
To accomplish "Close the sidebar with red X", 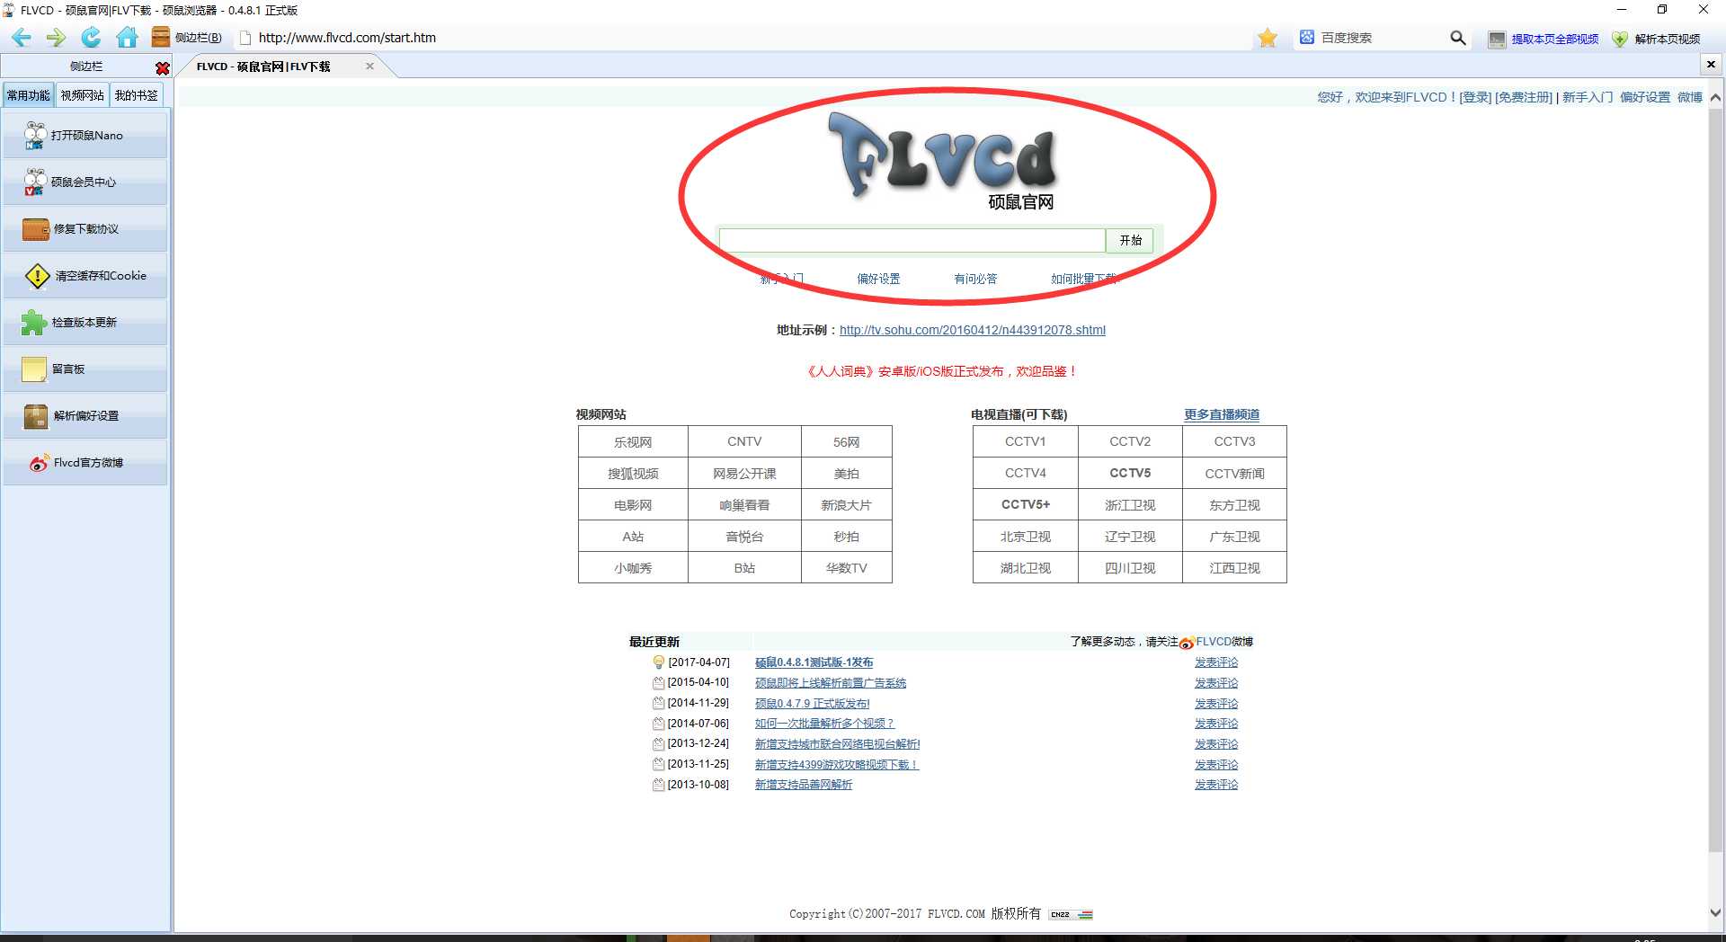I will point(162,67).
